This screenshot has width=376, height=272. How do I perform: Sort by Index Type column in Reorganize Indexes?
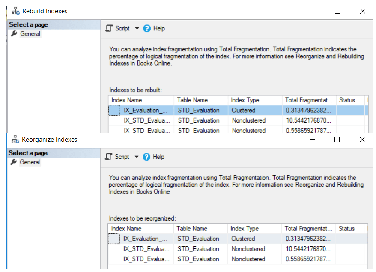click(254, 229)
